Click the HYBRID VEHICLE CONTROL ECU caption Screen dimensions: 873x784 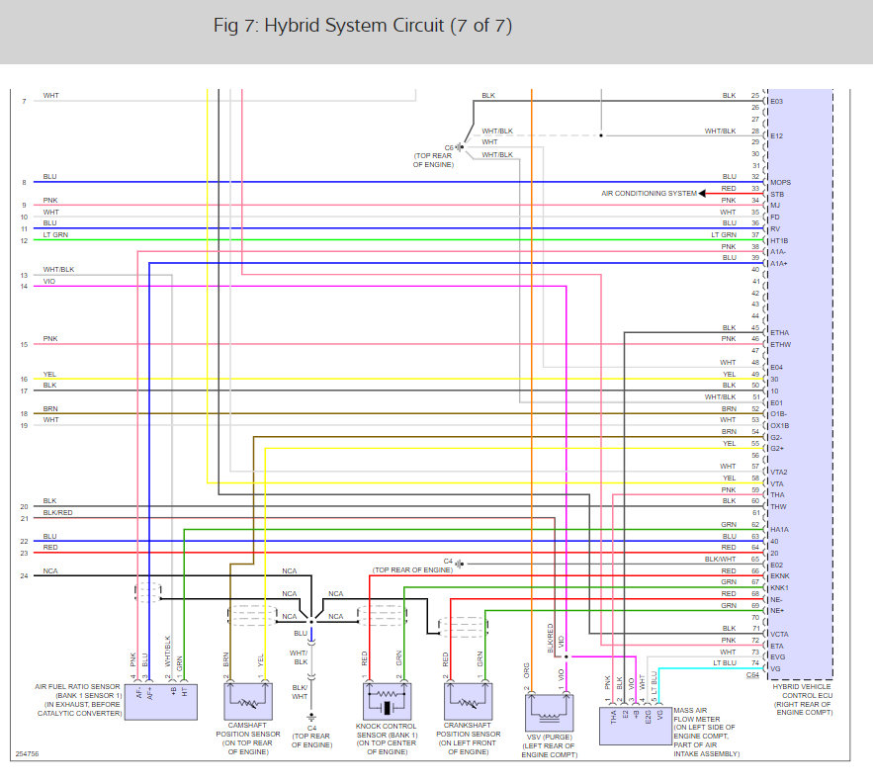[805, 699]
